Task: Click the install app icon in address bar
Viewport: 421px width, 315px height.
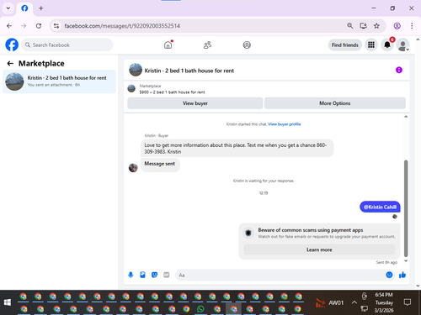Action: [x=363, y=26]
